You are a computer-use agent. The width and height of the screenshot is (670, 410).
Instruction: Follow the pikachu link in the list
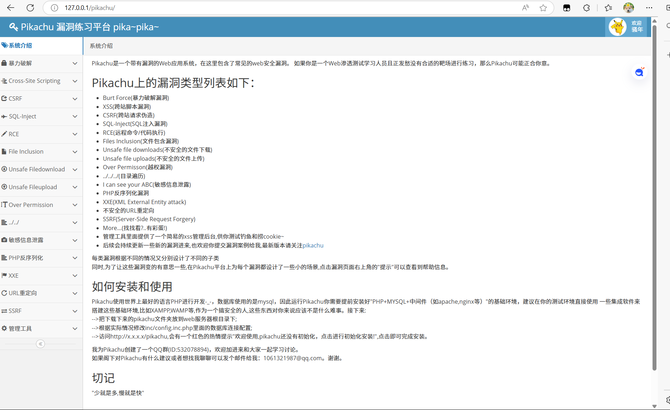[x=313, y=245]
